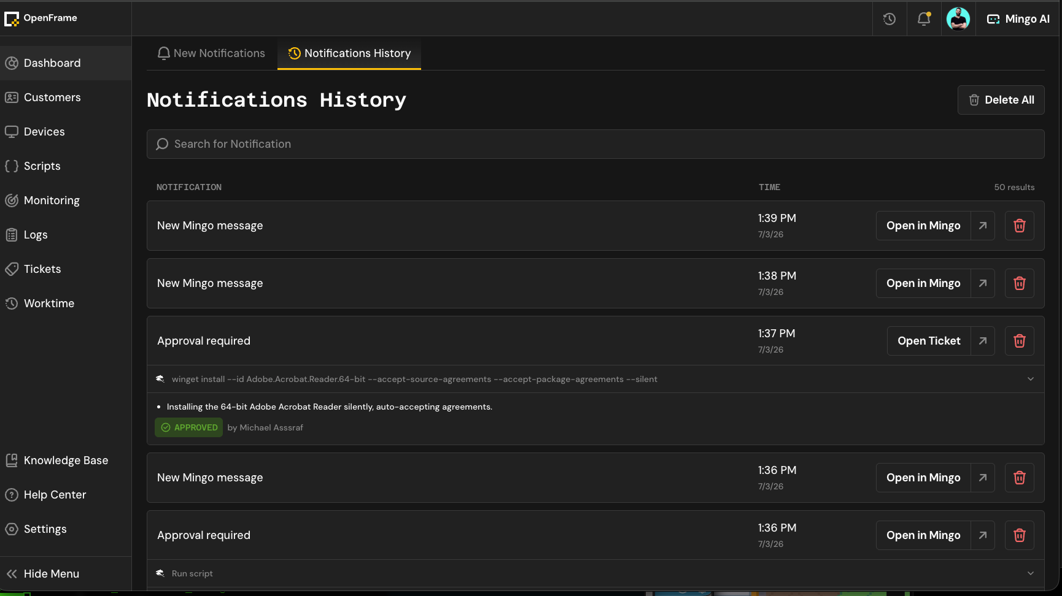The width and height of the screenshot is (1062, 596).
Task: Click Open in Mingo for 1:36 PM approval
Action: 923,535
